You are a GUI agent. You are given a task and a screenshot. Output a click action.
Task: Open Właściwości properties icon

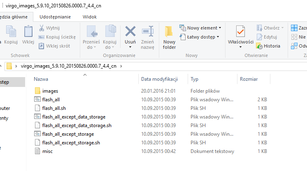click(x=241, y=31)
